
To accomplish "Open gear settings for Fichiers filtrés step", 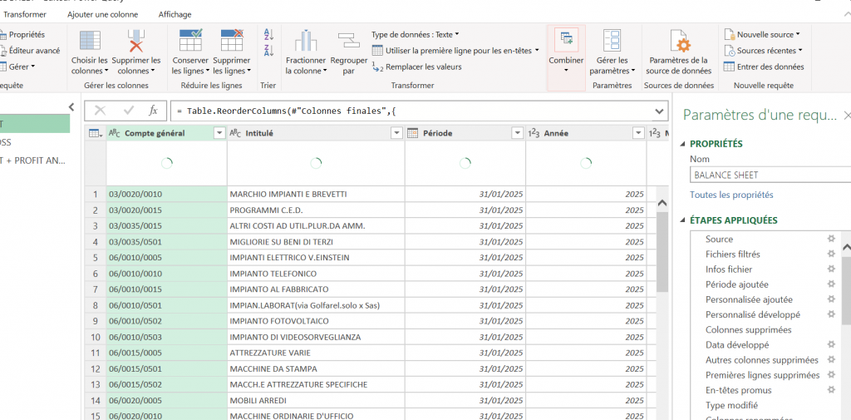I will 830,254.
